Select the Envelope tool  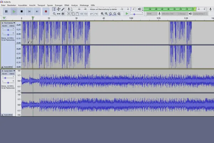pyautogui.click(x=58, y=9)
